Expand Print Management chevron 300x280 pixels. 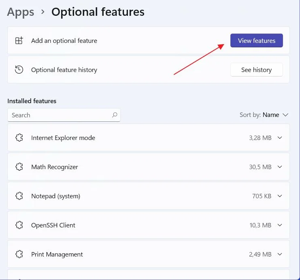coord(280,254)
